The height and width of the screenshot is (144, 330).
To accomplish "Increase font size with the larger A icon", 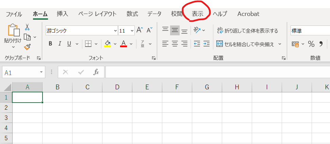I will click(140, 30).
